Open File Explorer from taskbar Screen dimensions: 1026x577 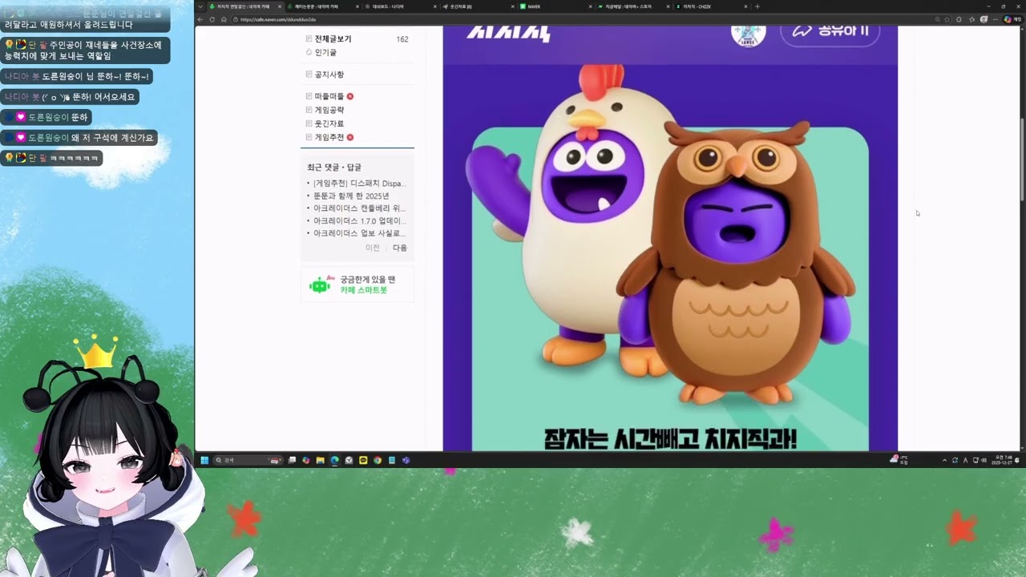point(320,460)
